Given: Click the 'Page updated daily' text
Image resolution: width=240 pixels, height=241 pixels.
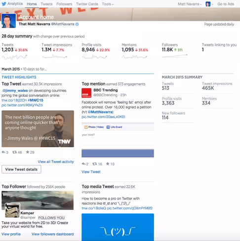Looking at the screenshot, I should point(219,24).
